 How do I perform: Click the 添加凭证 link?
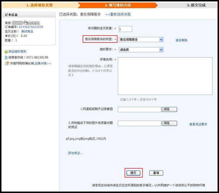click(x=75, y=153)
